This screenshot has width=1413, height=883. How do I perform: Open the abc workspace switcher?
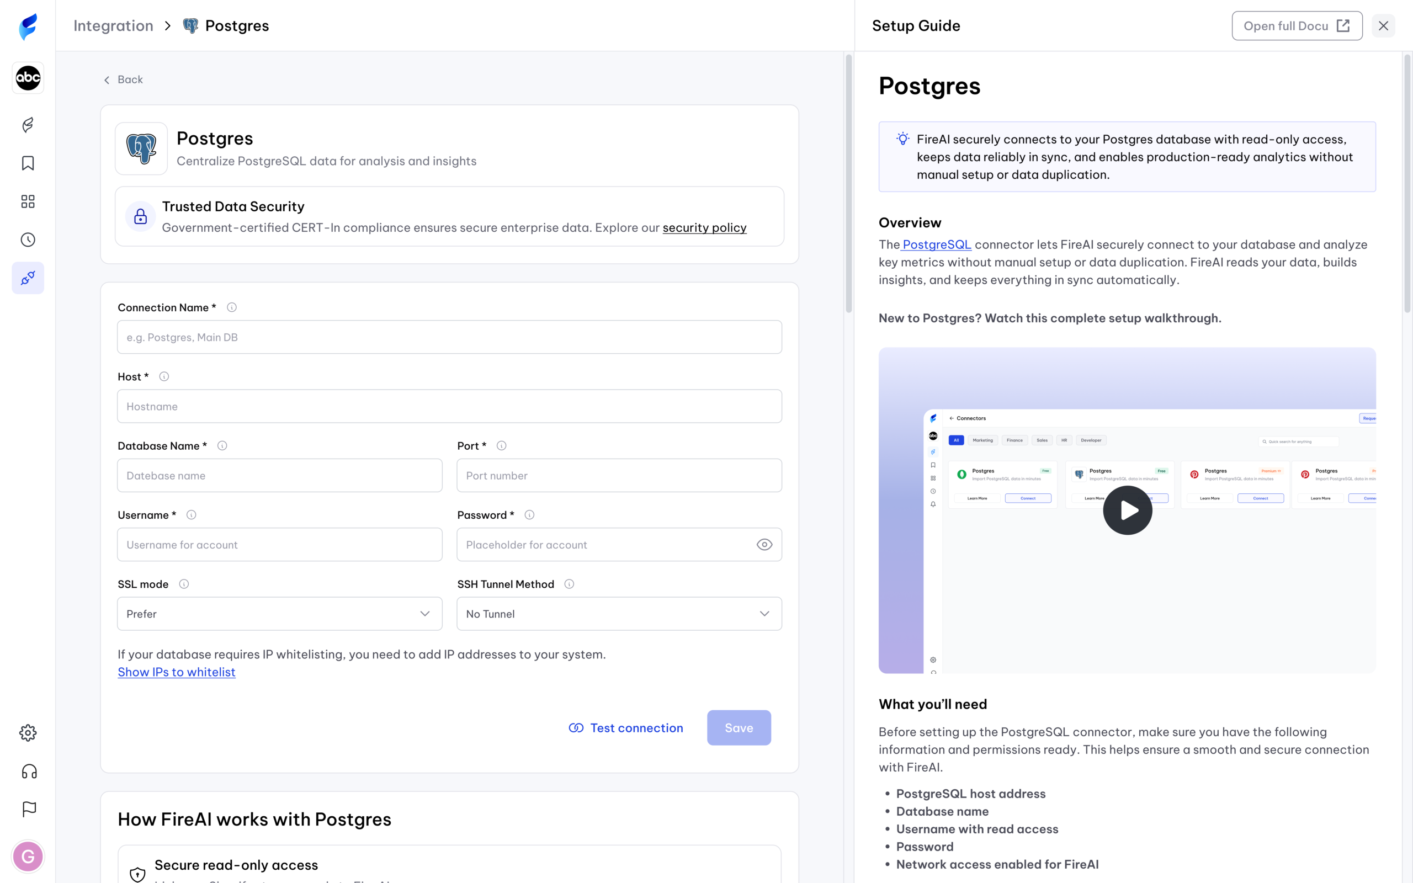click(x=27, y=78)
